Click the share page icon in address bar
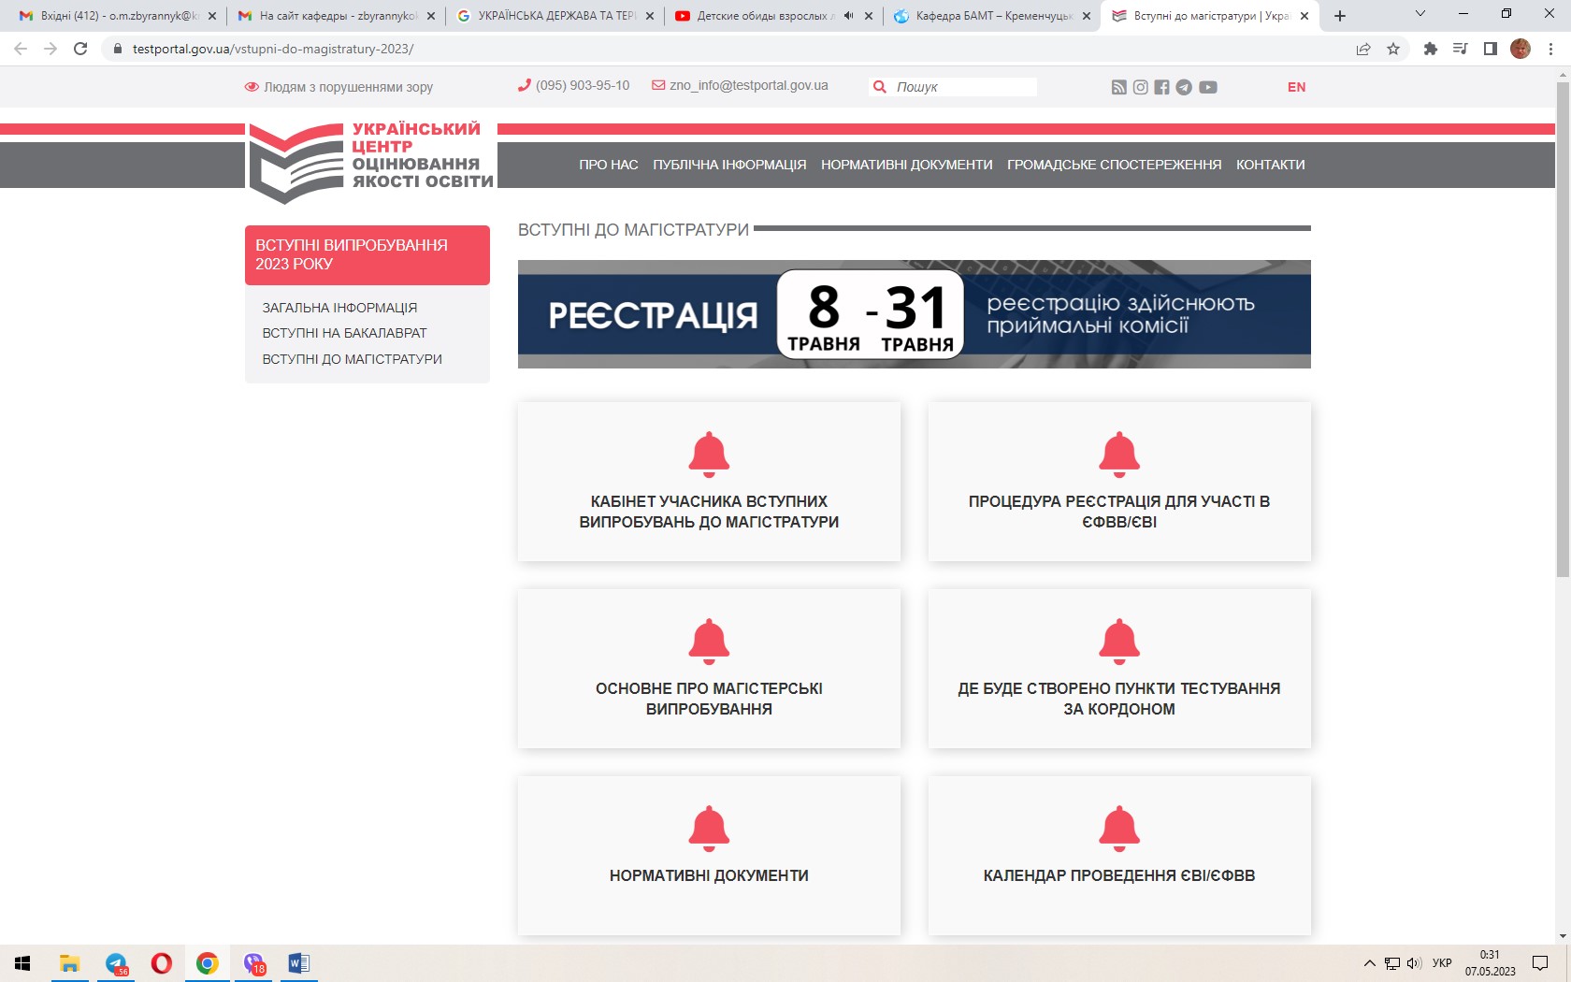Screen dimensions: 1571x982 [x=1363, y=49]
